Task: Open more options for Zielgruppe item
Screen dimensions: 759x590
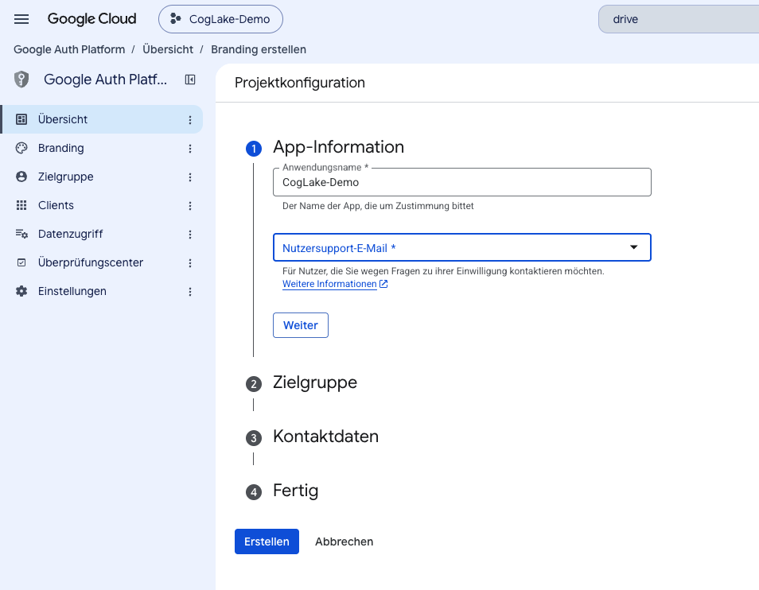Action: point(190,177)
